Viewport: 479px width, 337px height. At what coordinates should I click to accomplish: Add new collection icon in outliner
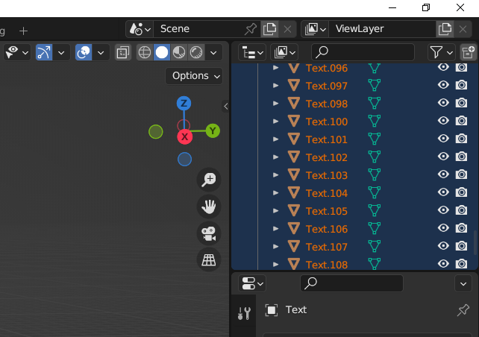click(469, 52)
